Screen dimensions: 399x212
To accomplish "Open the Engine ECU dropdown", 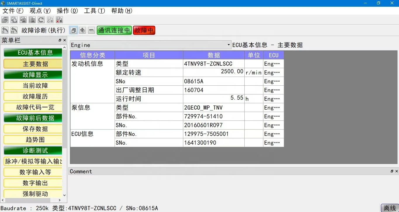I will (151, 45).
